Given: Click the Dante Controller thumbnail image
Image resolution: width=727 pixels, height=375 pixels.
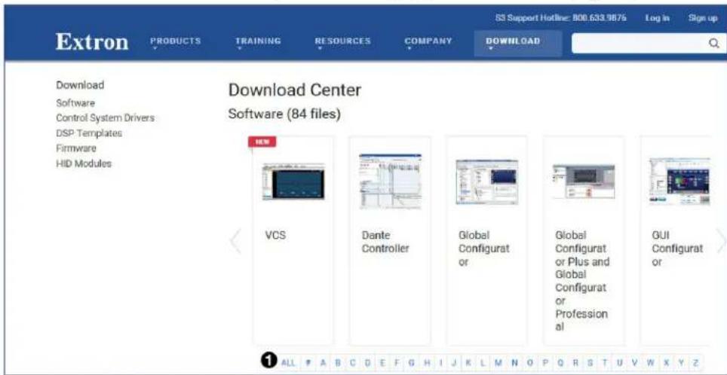Looking at the screenshot, I should tap(390, 181).
